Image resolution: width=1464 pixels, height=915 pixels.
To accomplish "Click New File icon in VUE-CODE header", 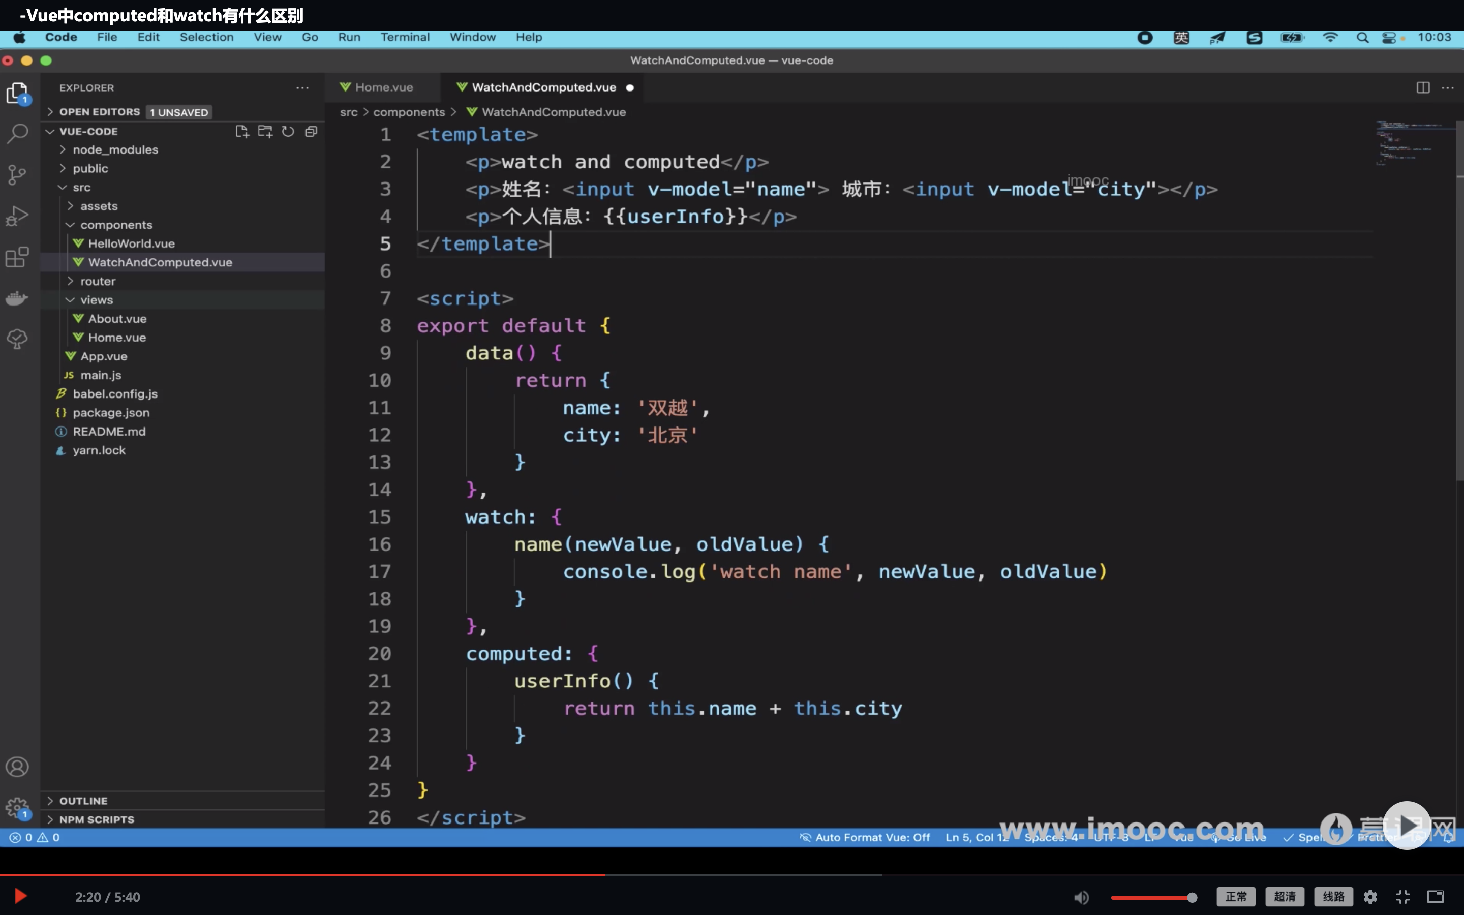I will click(242, 131).
